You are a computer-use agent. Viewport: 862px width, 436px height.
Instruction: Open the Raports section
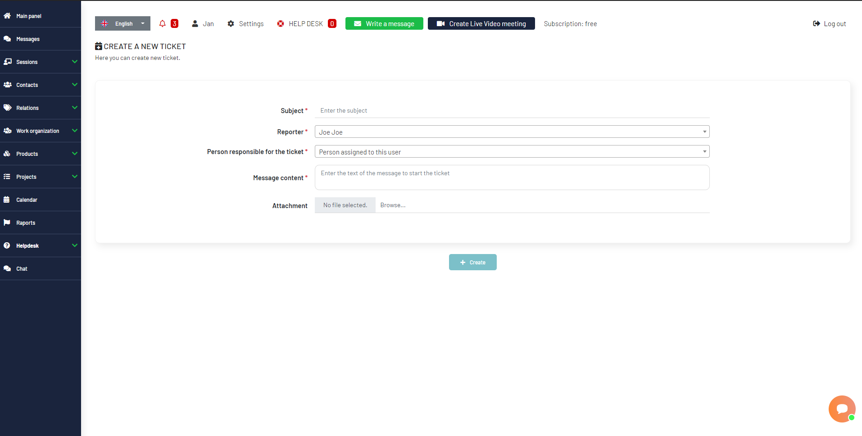tap(26, 223)
